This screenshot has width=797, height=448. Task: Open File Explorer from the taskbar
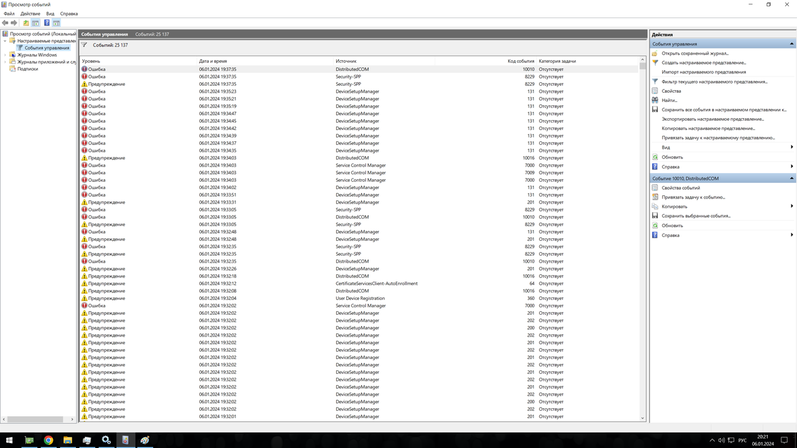point(68,440)
